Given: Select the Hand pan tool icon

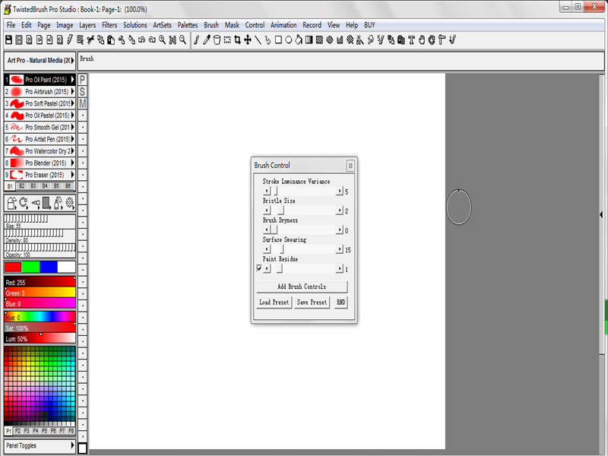Looking at the screenshot, I should (422, 40).
